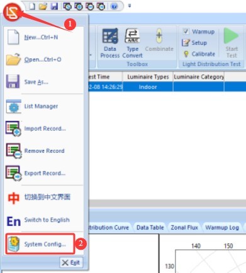This screenshot has height=273, width=246.
Task: Select the Indoor cell in the record row
Action: click(x=148, y=87)
